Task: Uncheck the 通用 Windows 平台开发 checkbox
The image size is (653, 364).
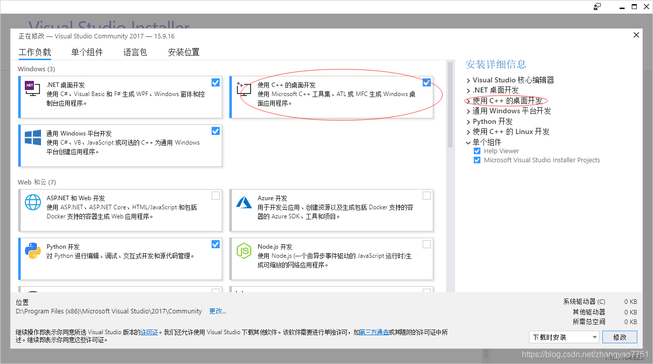Action: coord(216,131)
